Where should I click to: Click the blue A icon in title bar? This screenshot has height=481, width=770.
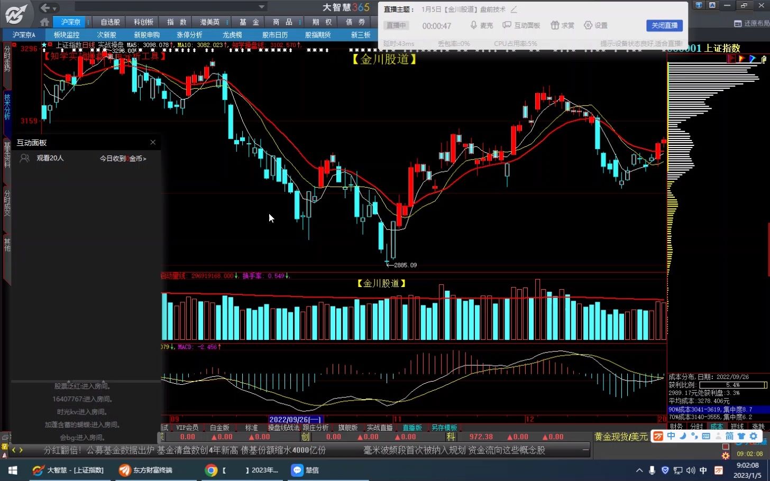[x=712, y=5]
